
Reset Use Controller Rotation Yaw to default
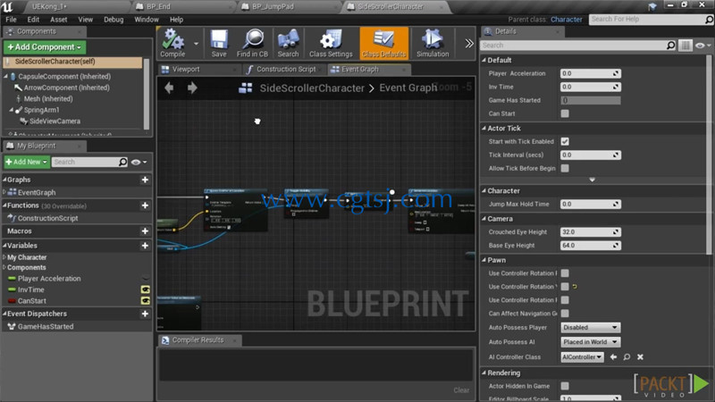point(575,287)
